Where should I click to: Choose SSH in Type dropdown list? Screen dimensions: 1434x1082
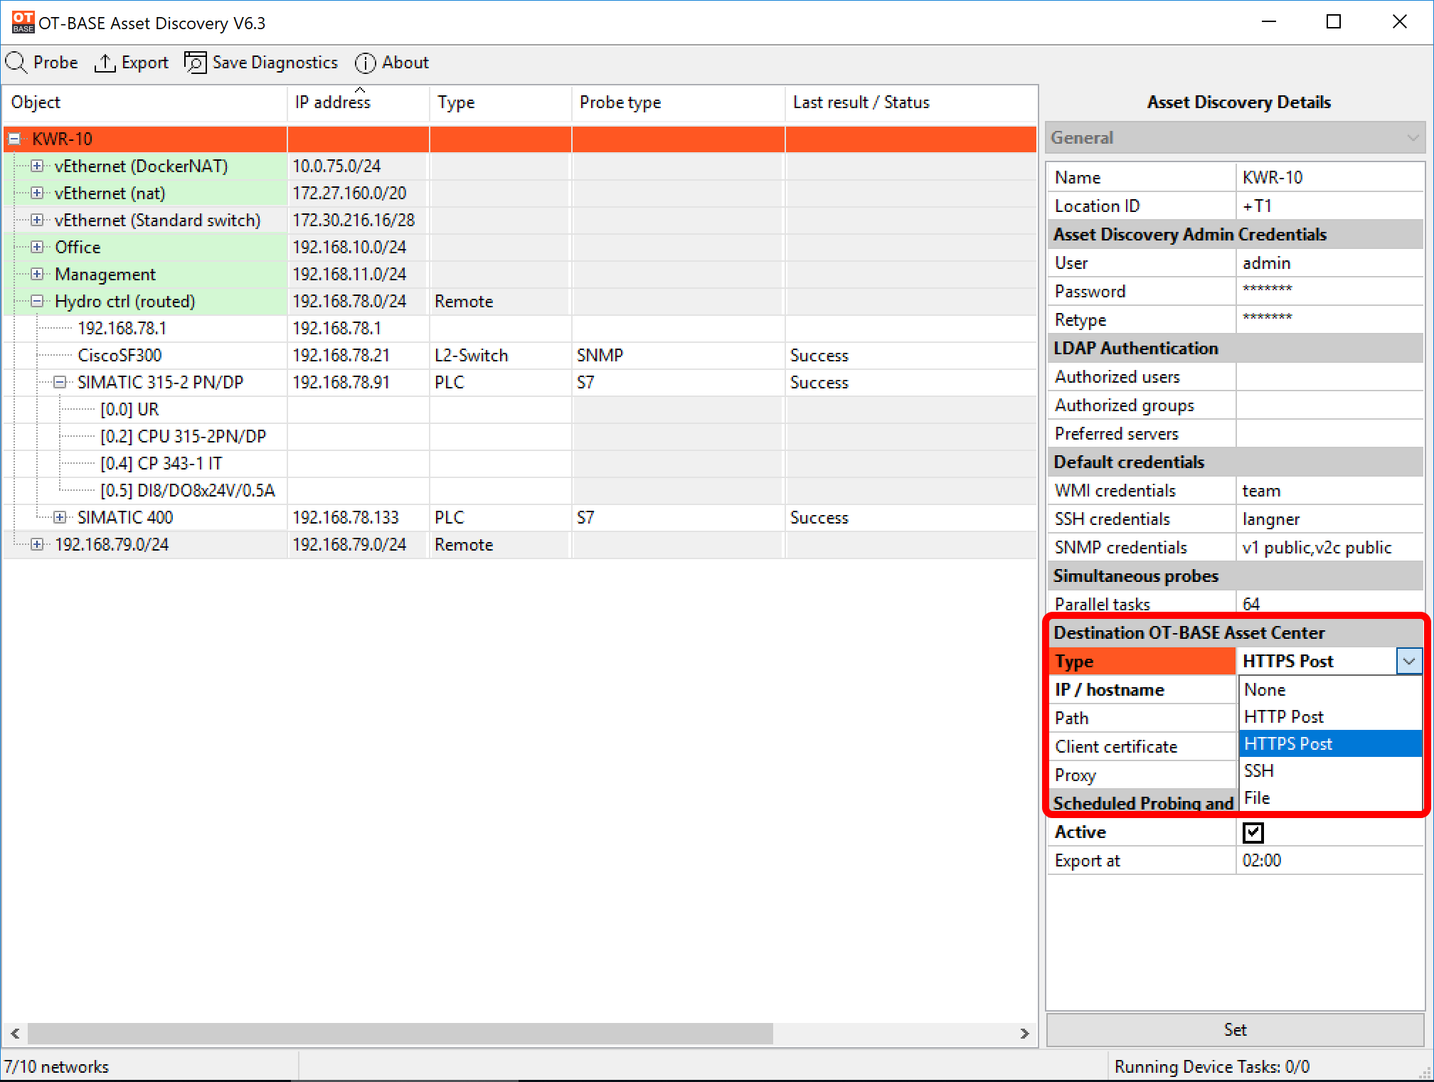[1330, 770]
